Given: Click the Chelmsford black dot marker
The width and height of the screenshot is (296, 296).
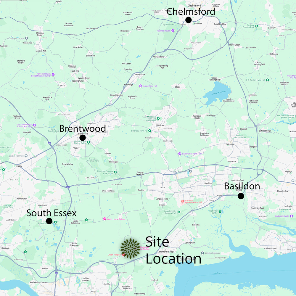Looking at the screenshot, I should point(188,20).
